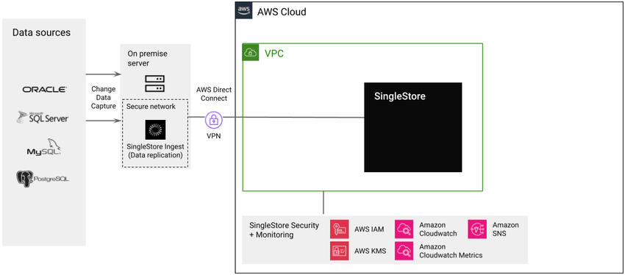Click the black SingleStore box
The height and width of the screenshot is (275, 625).
[x=413, y=127]
